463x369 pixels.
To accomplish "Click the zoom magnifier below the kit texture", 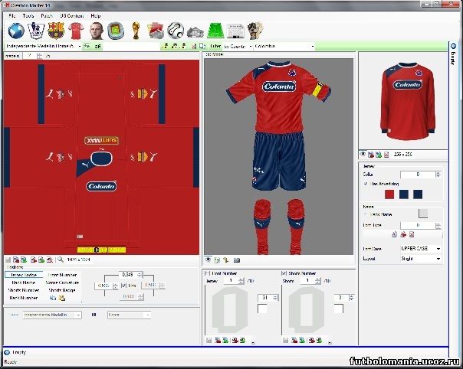I will [61, 260].
